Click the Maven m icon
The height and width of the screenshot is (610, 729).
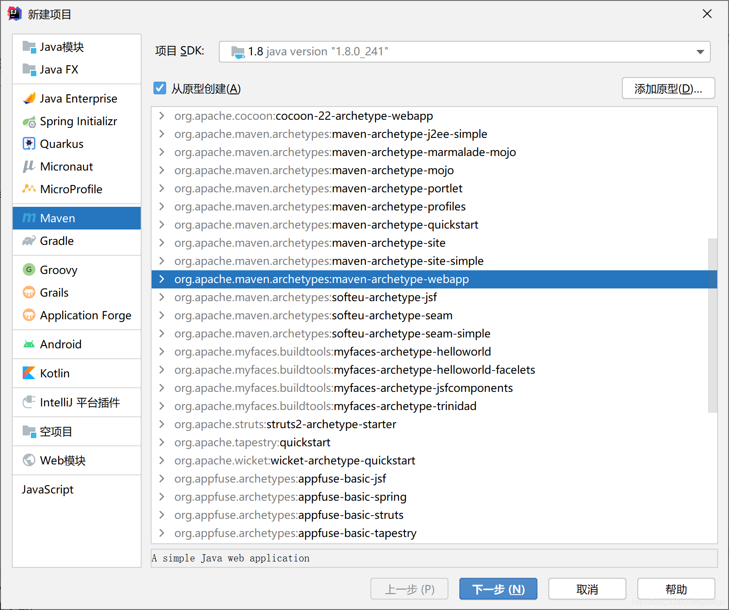[x=30, y=218]
